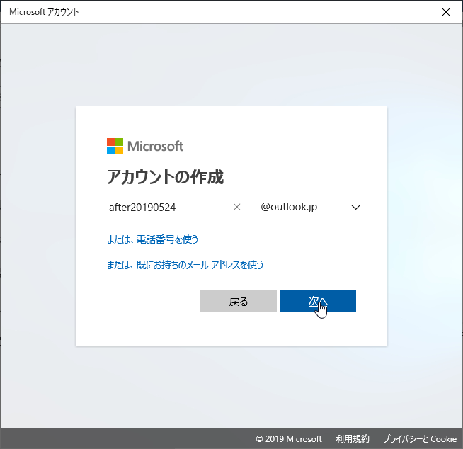The height and width of the screenshot is (449, 463).
Task: Click the アカウントの作成 heading text
Action: click(165, 177)
